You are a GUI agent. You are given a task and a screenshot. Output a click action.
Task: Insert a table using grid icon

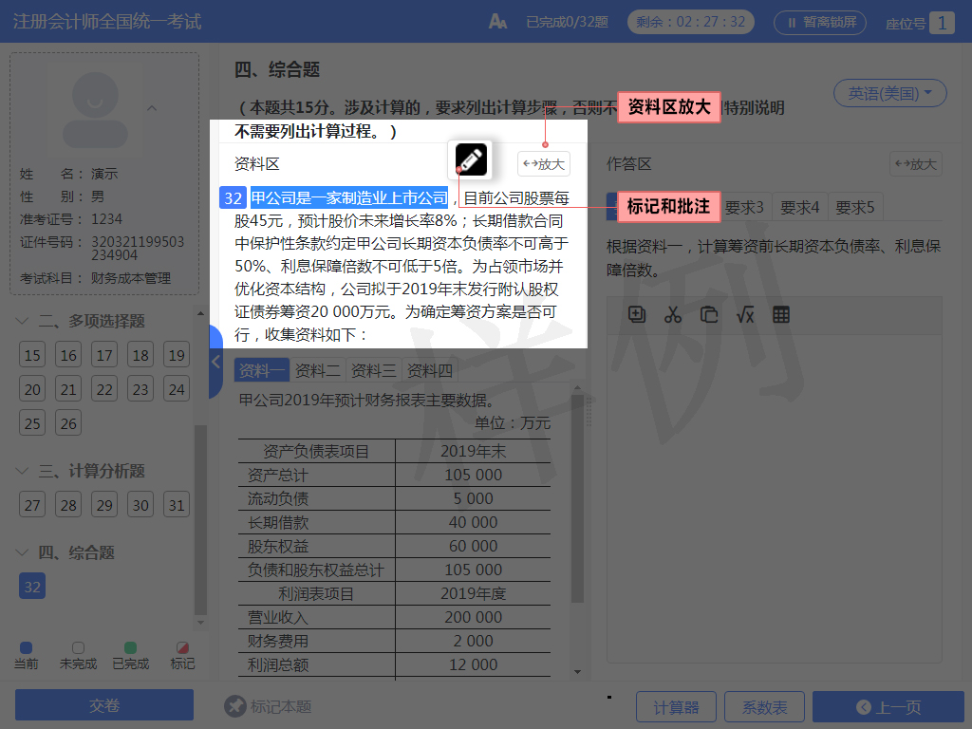coord(781,315)
